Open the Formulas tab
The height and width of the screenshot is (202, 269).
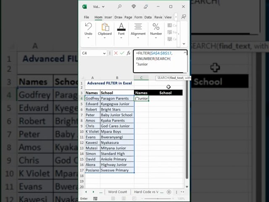click(x=138, y=17)
